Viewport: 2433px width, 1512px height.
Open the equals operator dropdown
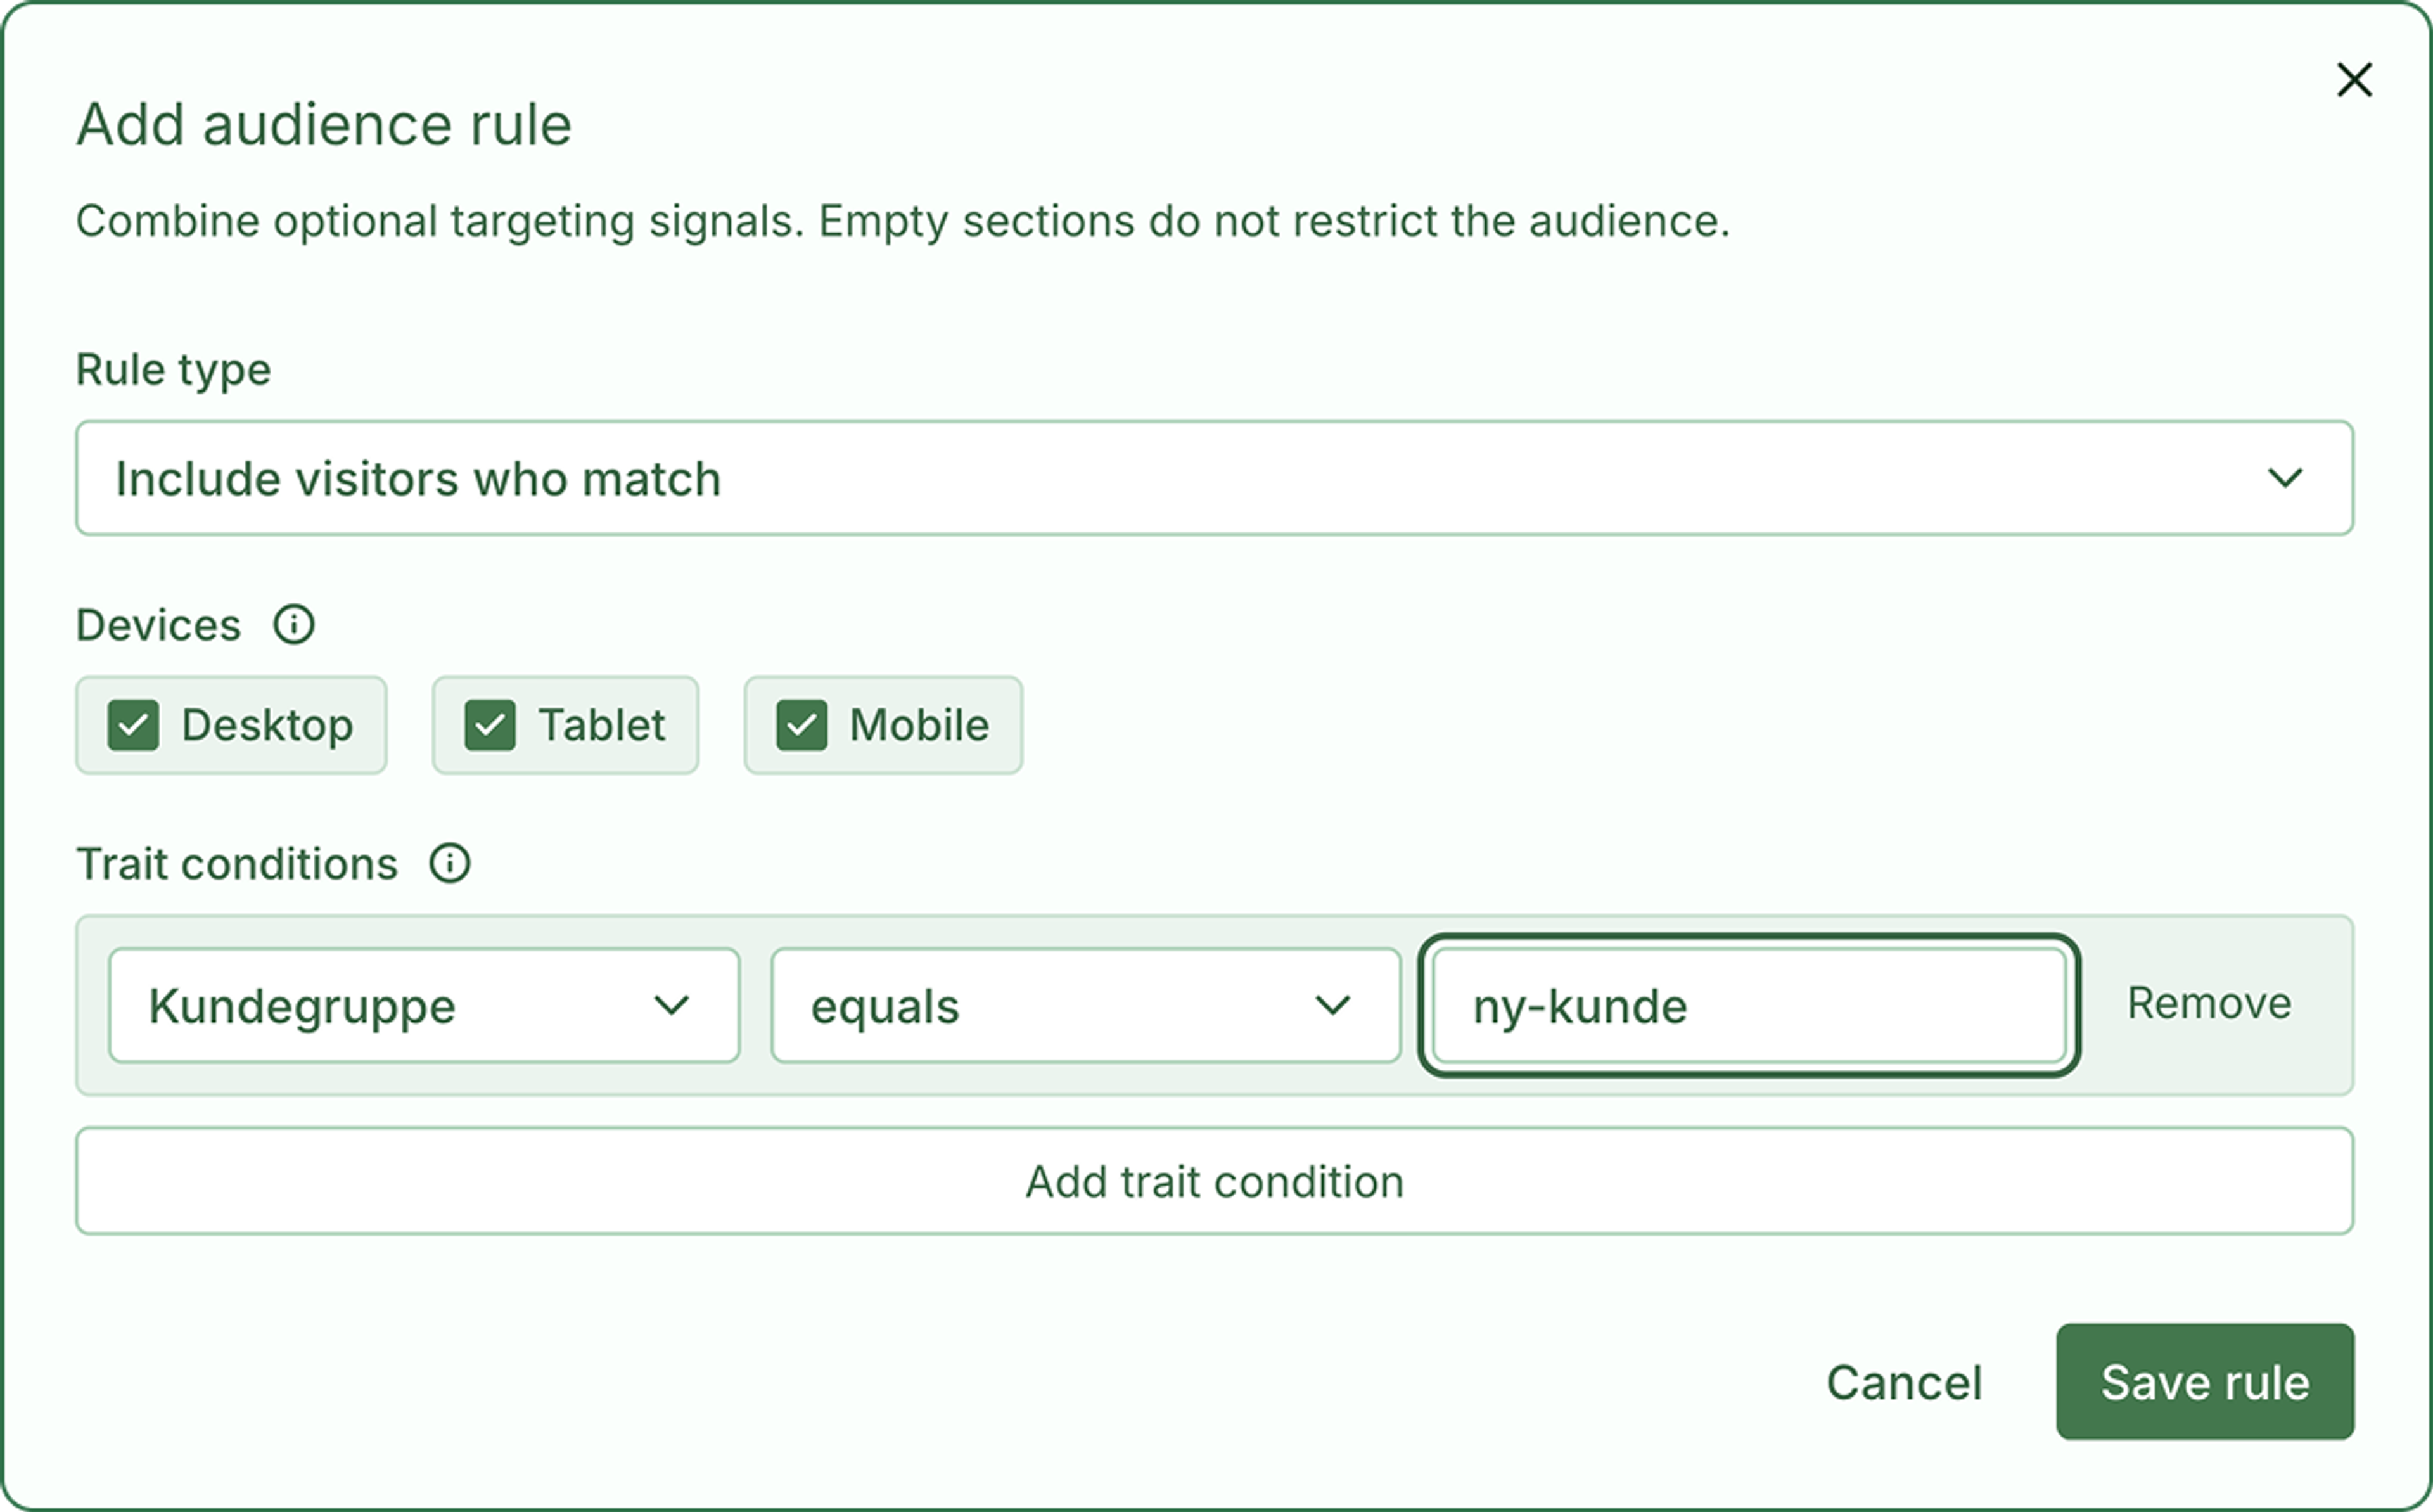pos(1085,1005)
